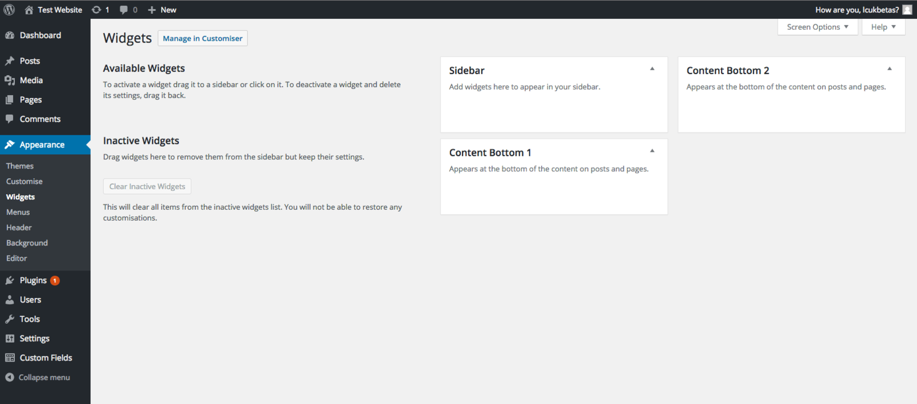Open Background submenu link

(x=27, y=244)
